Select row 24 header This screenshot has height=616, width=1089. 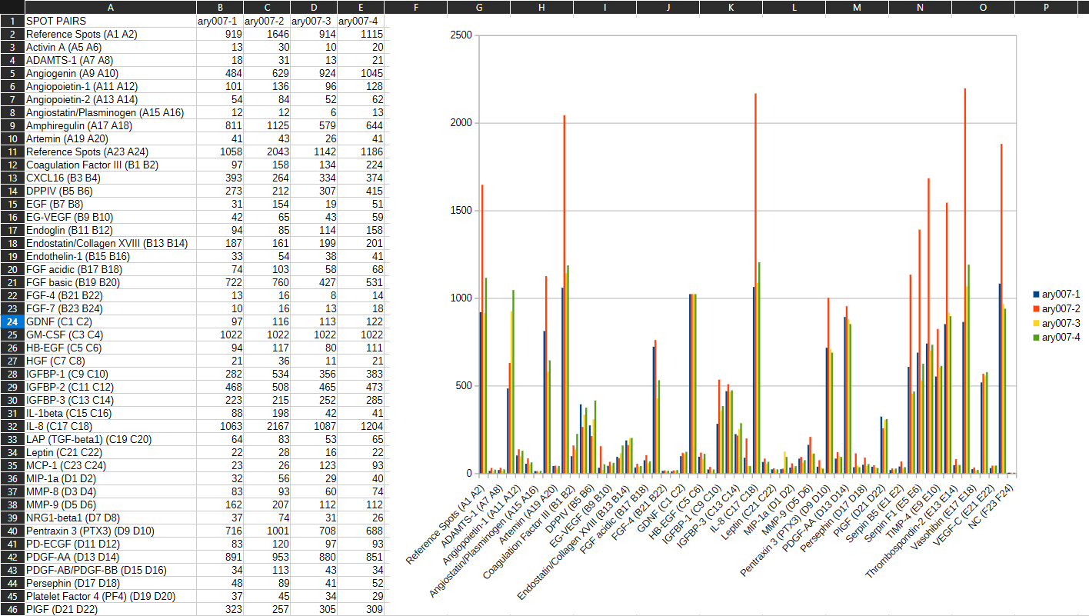(x=12, y=321)
